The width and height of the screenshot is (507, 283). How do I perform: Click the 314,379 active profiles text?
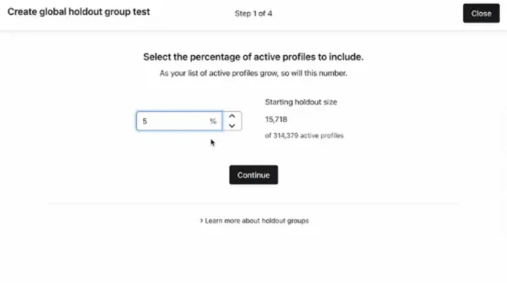pos(304,135)
